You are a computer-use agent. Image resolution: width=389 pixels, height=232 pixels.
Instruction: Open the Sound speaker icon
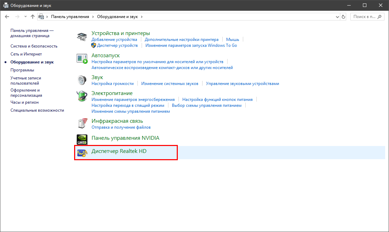tap(82, 80)
